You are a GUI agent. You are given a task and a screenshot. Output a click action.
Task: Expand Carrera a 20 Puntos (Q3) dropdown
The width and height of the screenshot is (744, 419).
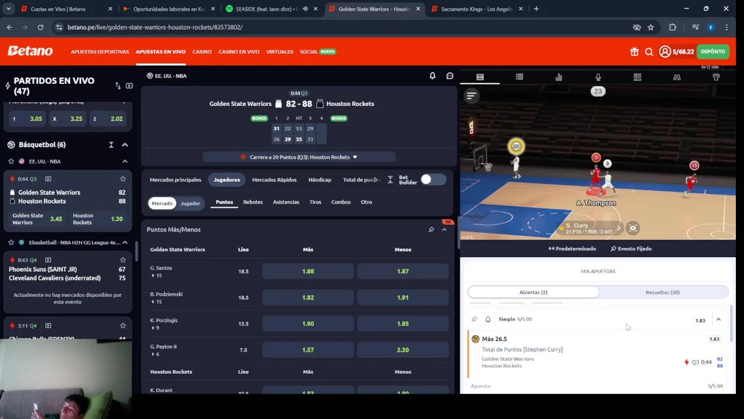click(x=299, y=157)
